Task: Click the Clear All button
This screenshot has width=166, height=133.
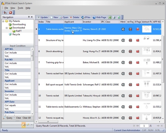Action: tap(26, 118)
